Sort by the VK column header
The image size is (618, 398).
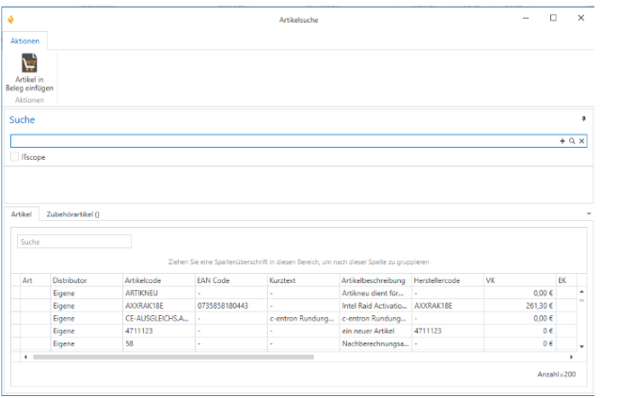coord(515,280)
